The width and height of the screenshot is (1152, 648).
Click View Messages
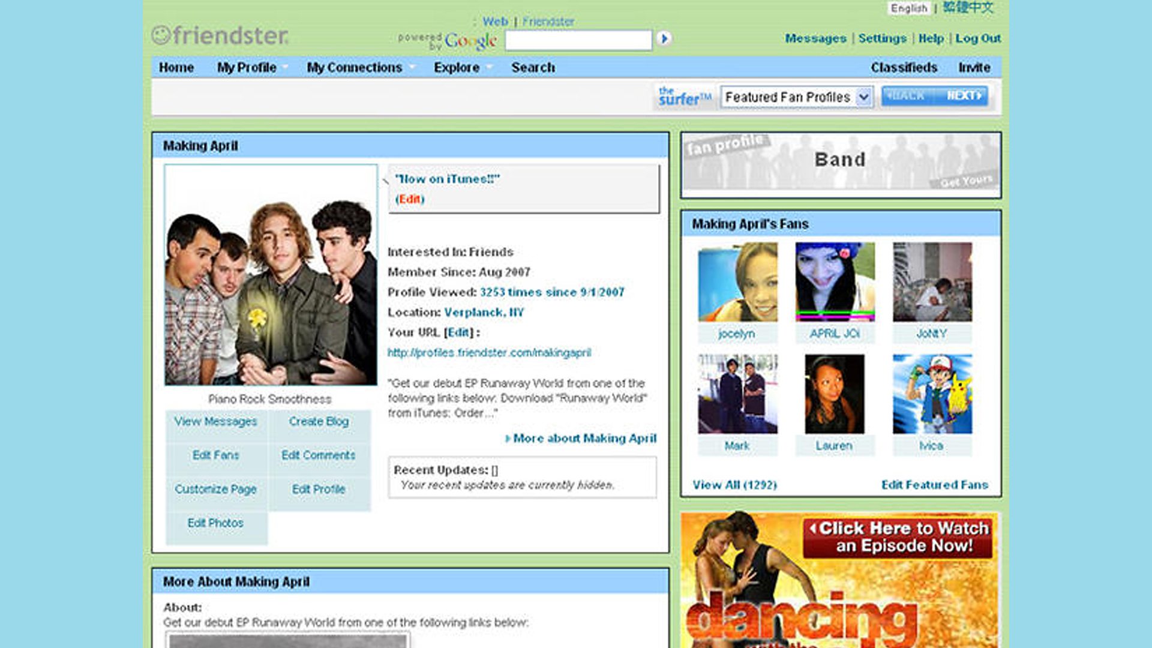coord(215,422)
